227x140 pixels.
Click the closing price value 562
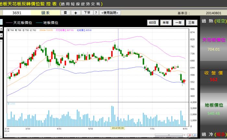213,79
